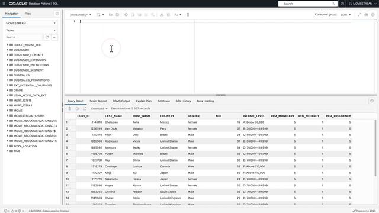Viewport: 379px width, 213px height.
Task: Click the Code execution finished status link
Action: pos(49,211)
